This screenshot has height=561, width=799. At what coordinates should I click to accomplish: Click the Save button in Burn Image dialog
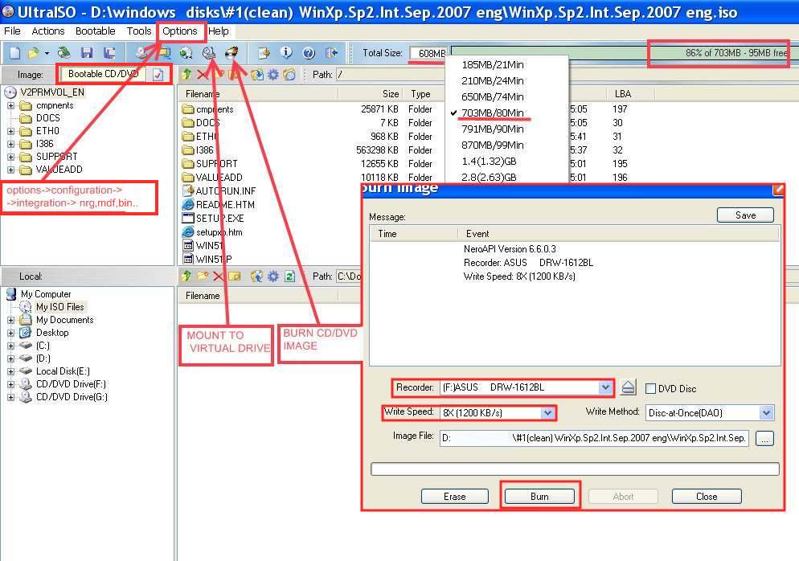(745, 215)
